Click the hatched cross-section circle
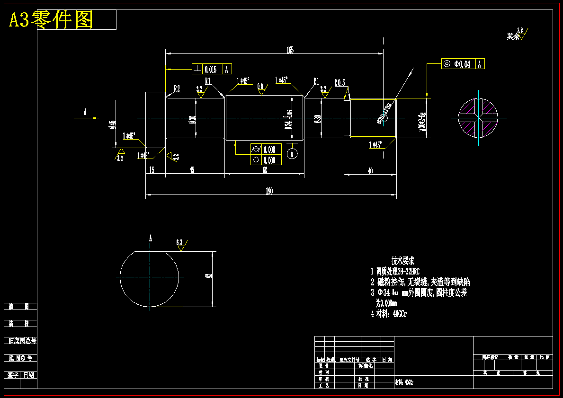The height and width of the screenshot is (398, 563). tap(478, 118)
